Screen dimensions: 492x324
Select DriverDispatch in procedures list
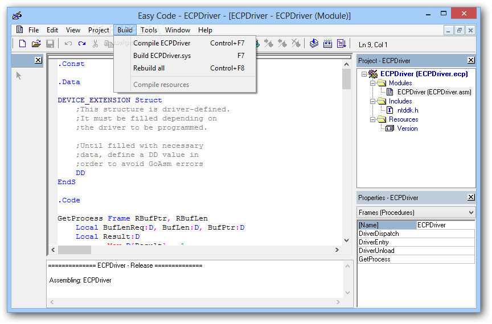[416, 234]
